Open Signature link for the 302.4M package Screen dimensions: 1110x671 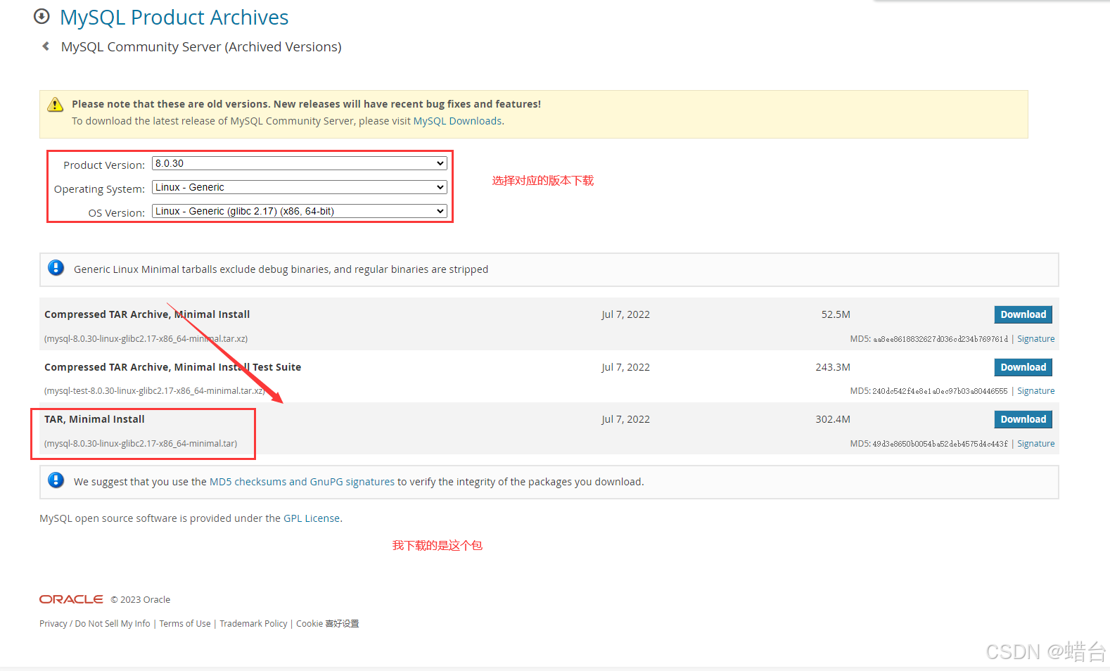1035,444
